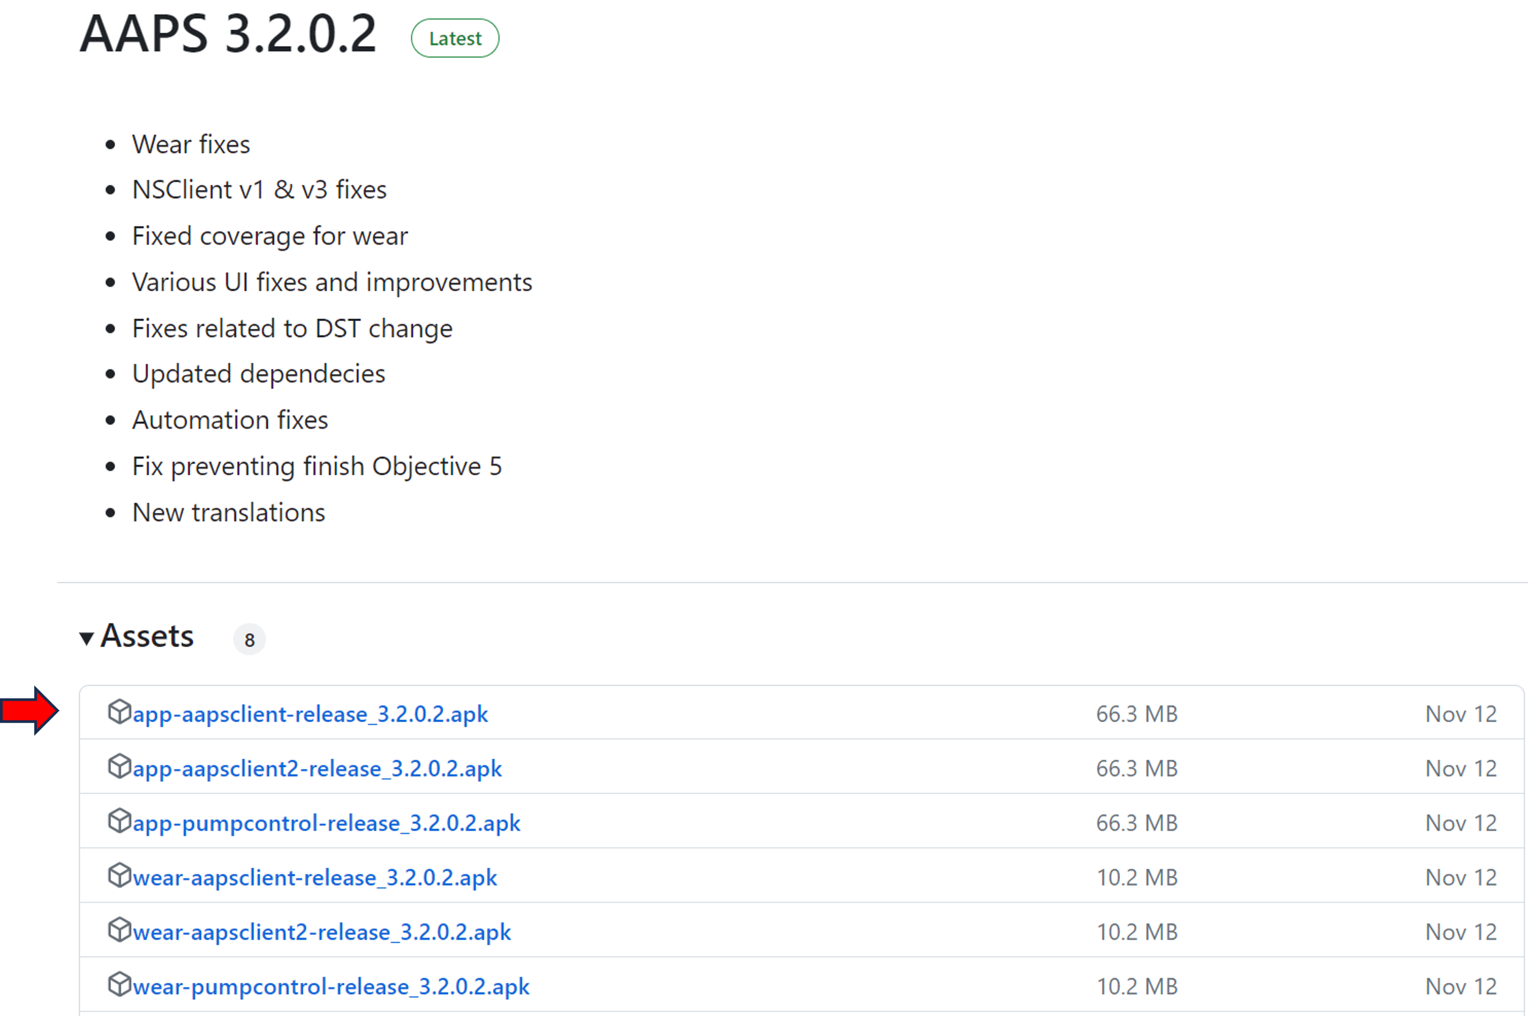Screen dimensions: 1528x1016
Task: Click 'Wear fixes' bullet text
Action: point(191,144)
